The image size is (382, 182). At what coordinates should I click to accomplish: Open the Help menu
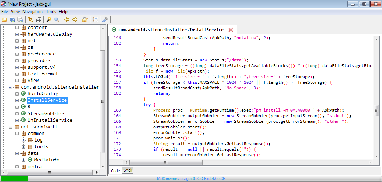point(63,12)
